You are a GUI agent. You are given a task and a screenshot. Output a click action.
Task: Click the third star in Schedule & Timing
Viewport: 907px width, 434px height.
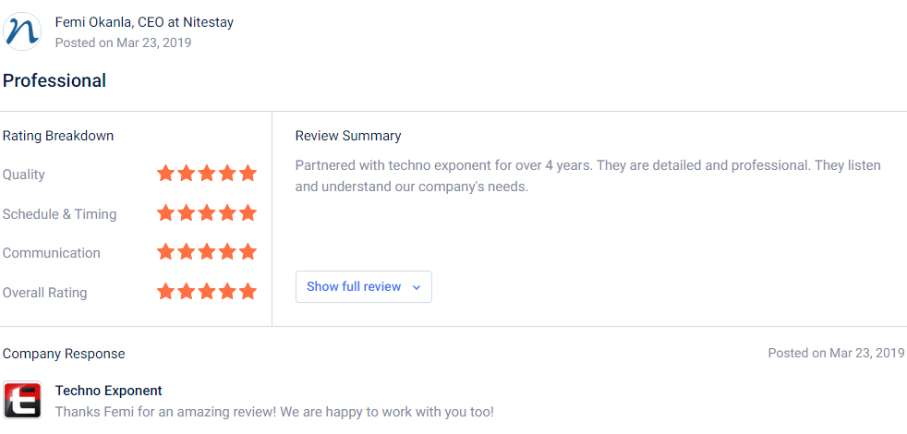[207, 212]
